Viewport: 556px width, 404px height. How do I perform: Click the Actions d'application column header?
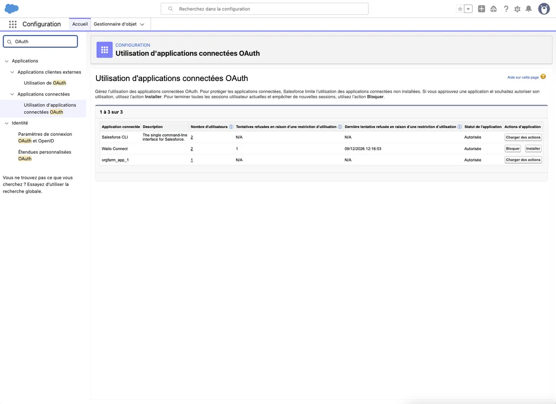523,126
